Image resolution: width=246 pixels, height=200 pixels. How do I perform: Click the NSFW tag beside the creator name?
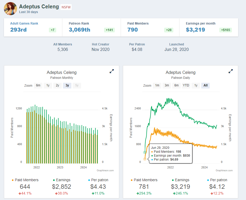66,7
